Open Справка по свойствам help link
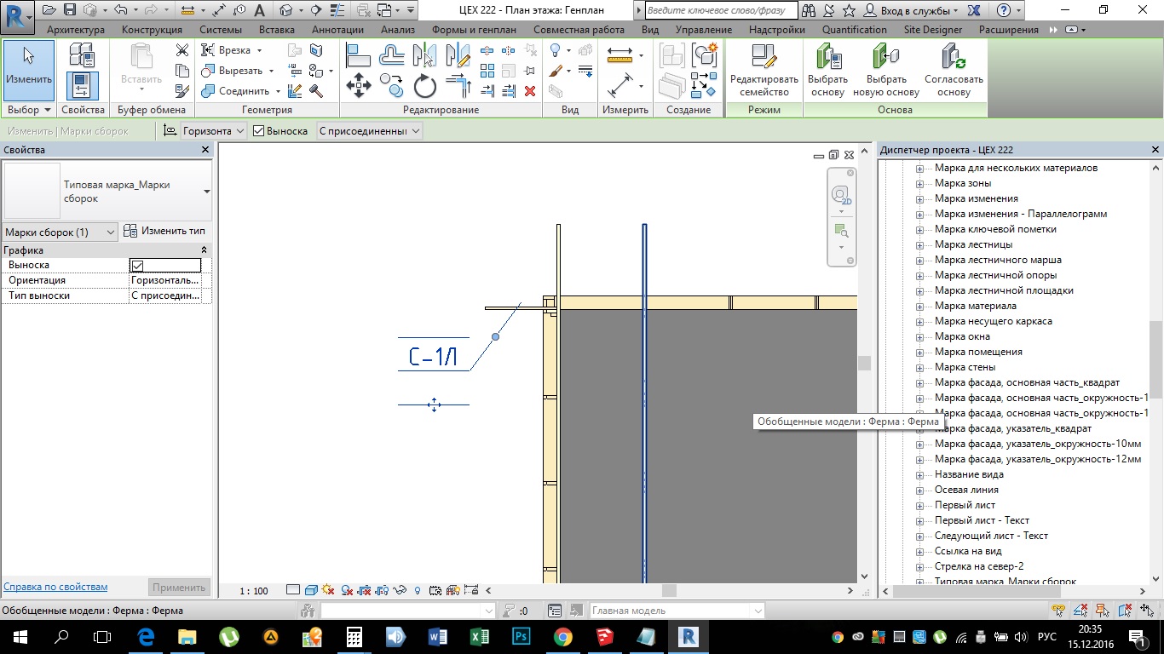Viewport: 1164px width, 654px height. point(55,587)
